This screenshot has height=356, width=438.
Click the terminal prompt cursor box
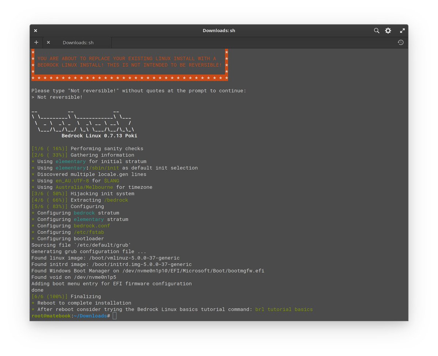point(115,316)
